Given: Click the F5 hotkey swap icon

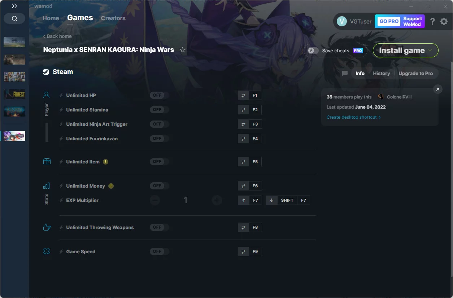Looking at the screenshot, I should pyautogui.click(x=243, y=162).
